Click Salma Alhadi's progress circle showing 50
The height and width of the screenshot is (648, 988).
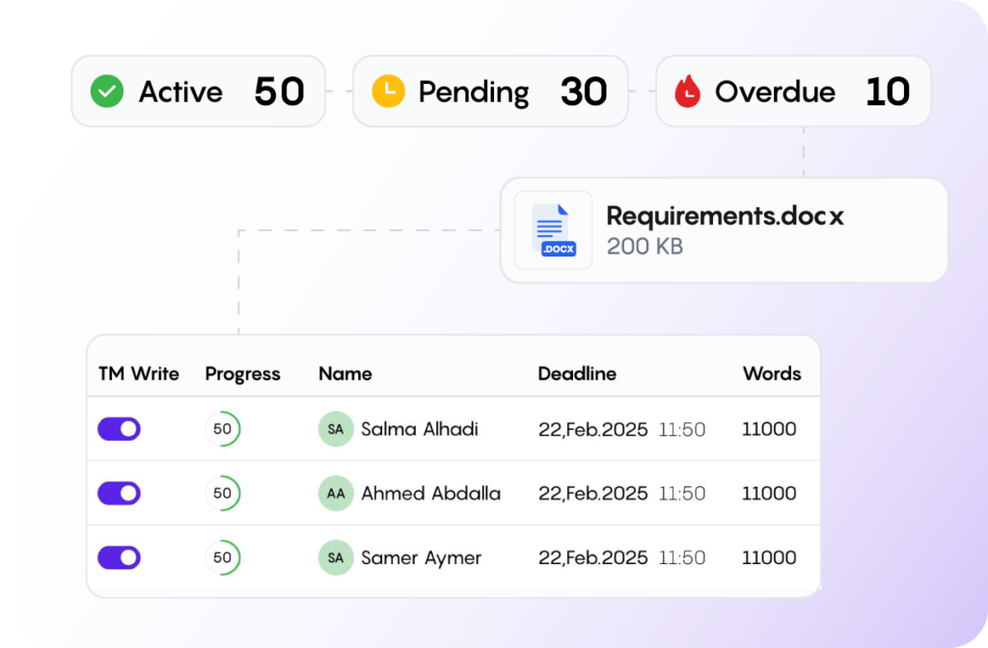pyautogui.click(x=223, y=428)
